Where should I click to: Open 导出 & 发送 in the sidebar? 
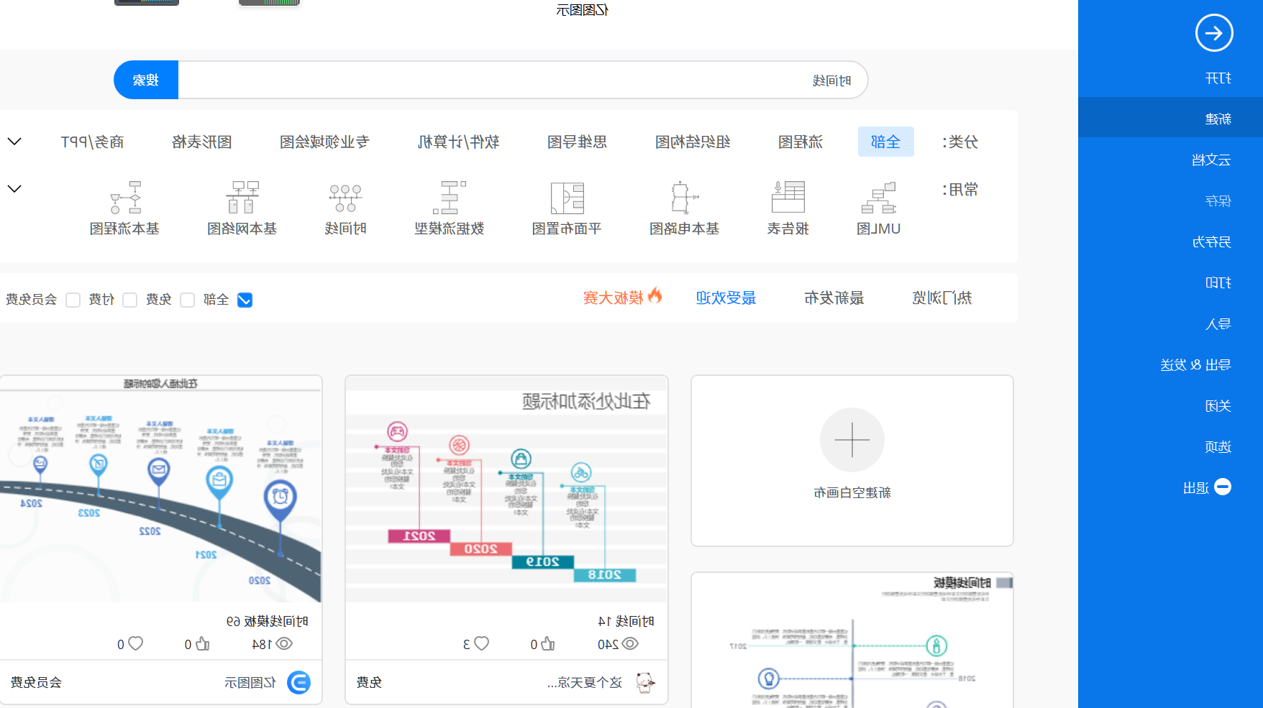pyautogui.click(x=1195, y=364)
